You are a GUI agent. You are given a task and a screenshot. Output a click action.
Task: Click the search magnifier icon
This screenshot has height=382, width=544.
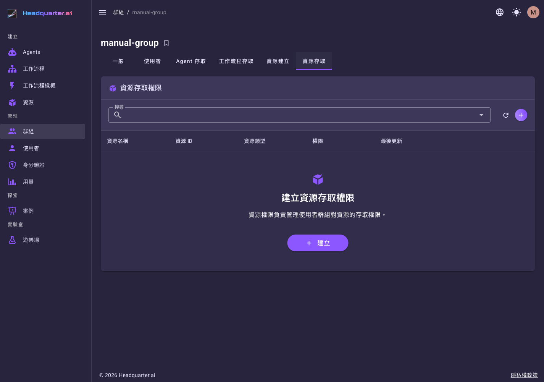118,115
